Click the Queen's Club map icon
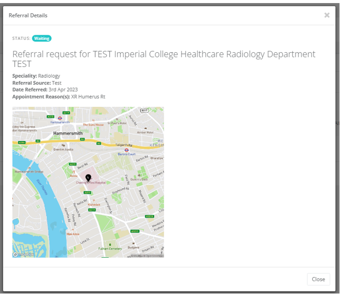 [139, 175]
